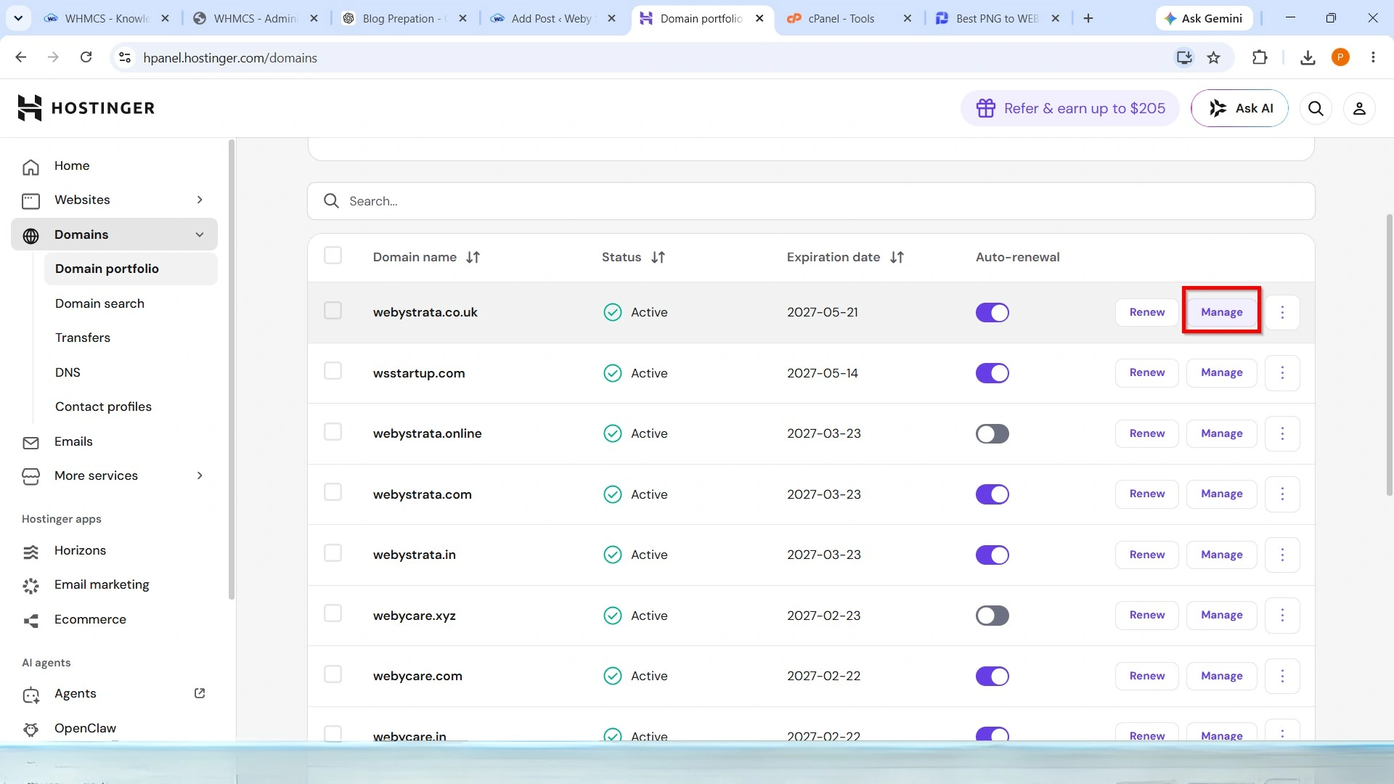Open the browser extensions puzzle icon
This screenshot has height=784, width=1394.
click(1260, 57)
